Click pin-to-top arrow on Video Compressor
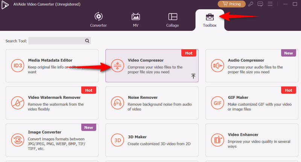Viewport: 301px width, 162px height. (x=193, y=76)
